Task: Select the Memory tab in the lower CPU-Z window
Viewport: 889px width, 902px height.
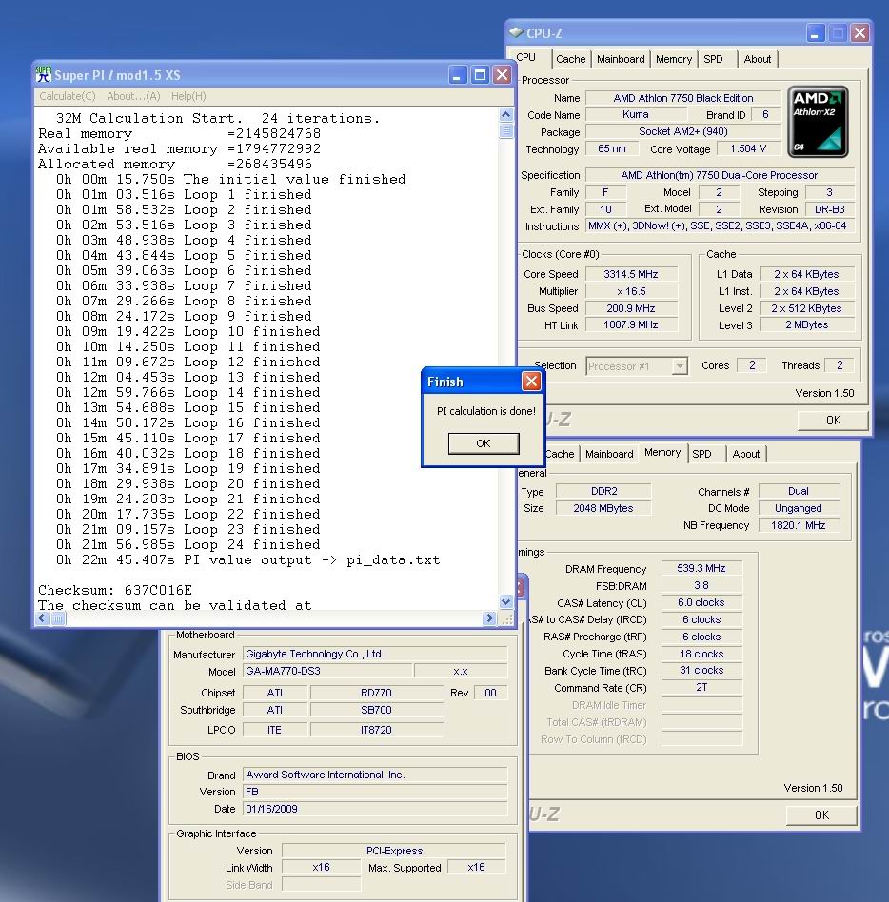Action: tap(662, 453)
